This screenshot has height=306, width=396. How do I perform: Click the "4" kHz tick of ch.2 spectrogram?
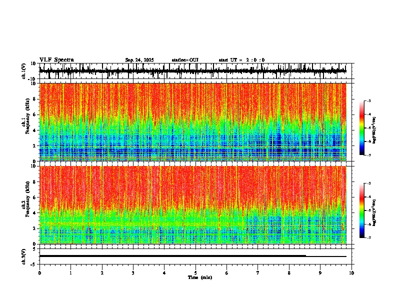pos(34,213)
